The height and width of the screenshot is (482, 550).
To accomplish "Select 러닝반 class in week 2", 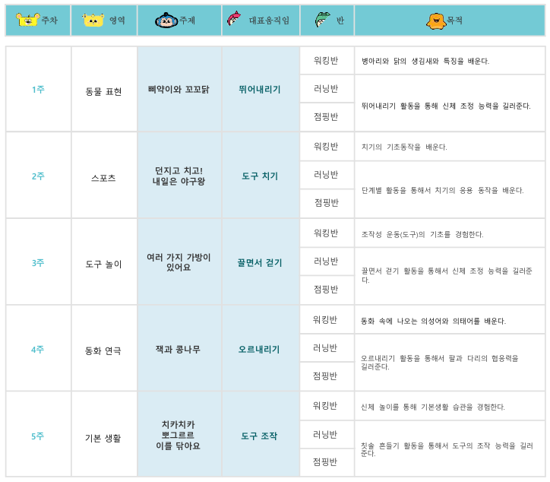I will tap(326, 175).
